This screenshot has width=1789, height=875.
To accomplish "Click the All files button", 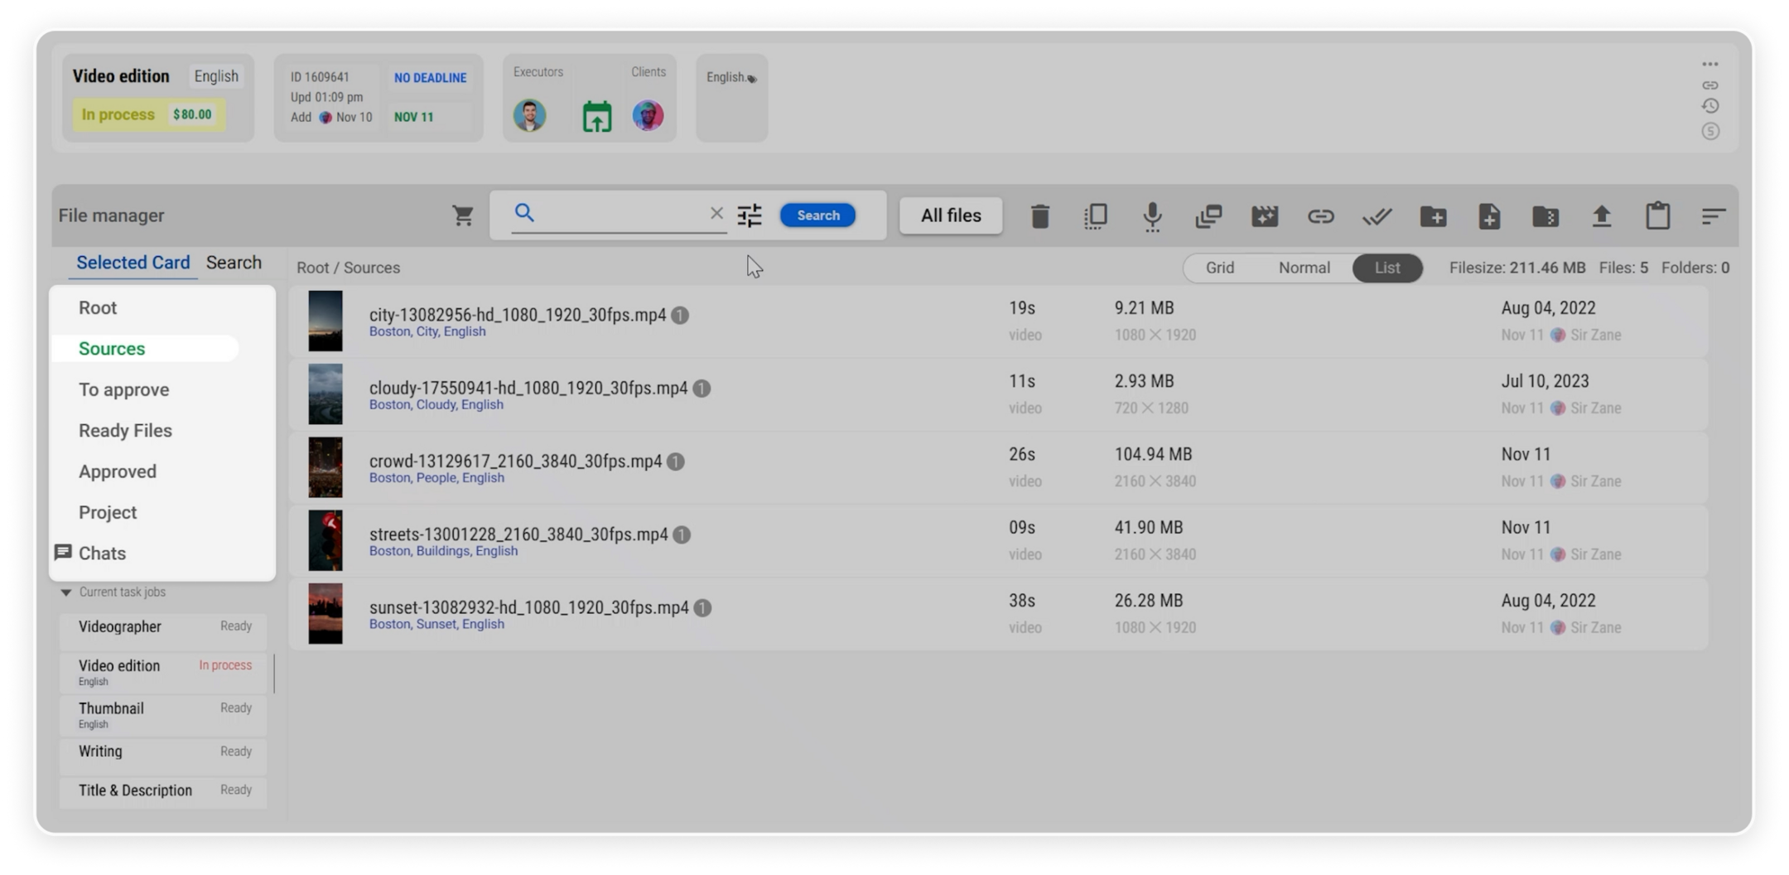I will (x=951, y=215).
